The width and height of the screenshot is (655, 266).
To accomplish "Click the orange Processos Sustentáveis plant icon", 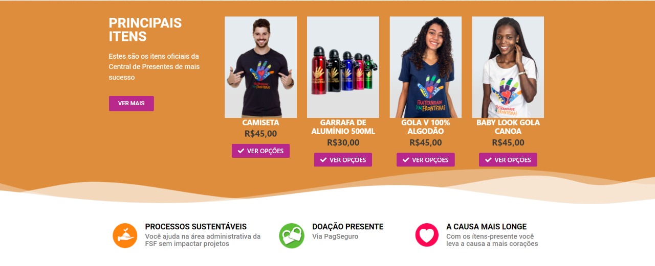I will point(125,235).
